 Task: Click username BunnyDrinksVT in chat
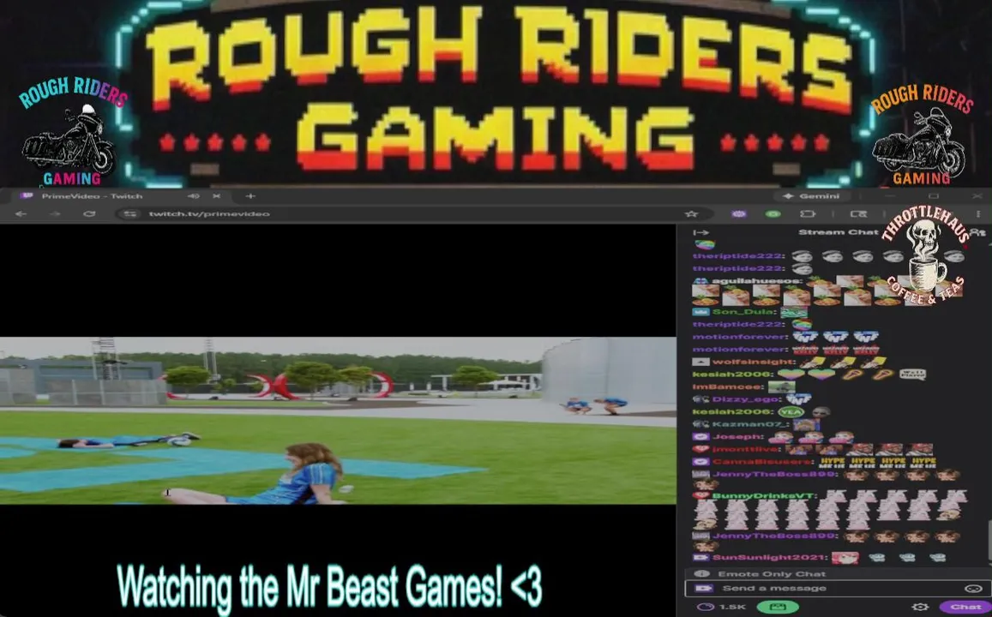763,495
